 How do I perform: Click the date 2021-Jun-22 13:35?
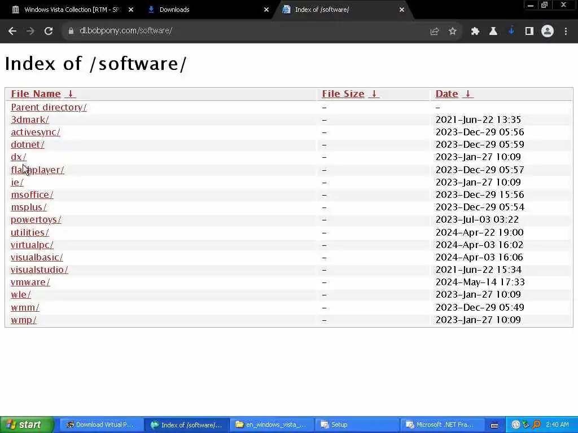coord(478,120)
